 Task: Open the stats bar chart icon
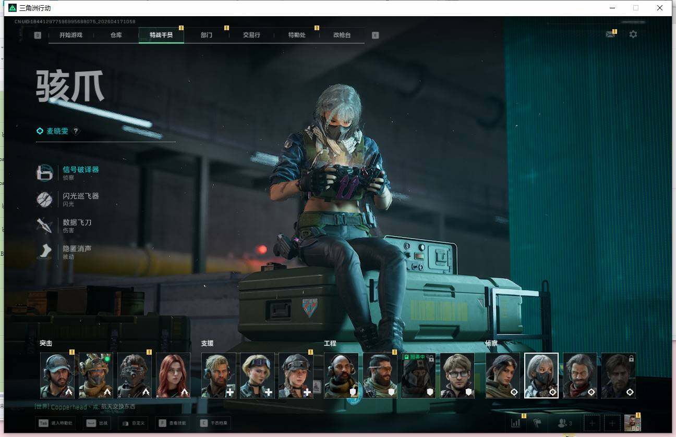[516, 423]
